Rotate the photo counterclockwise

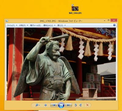point(76,105)
